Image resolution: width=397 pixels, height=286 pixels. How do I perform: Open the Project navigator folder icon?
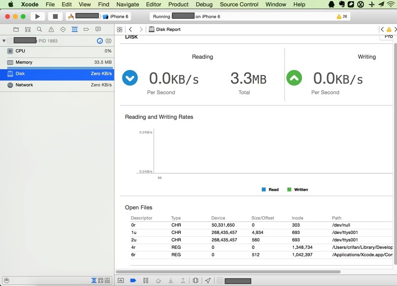[x=16, y=29]
